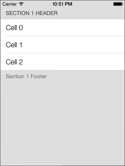Select the Cell 1 row

pos(62,45)
